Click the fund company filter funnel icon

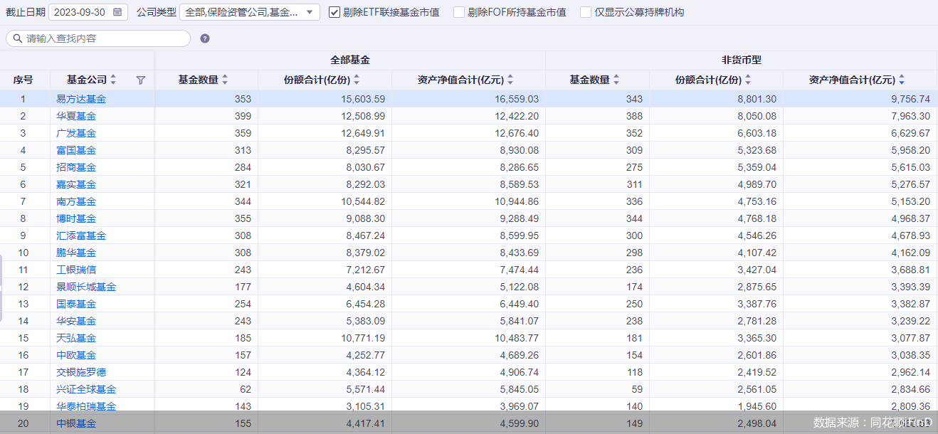[140, 80]
